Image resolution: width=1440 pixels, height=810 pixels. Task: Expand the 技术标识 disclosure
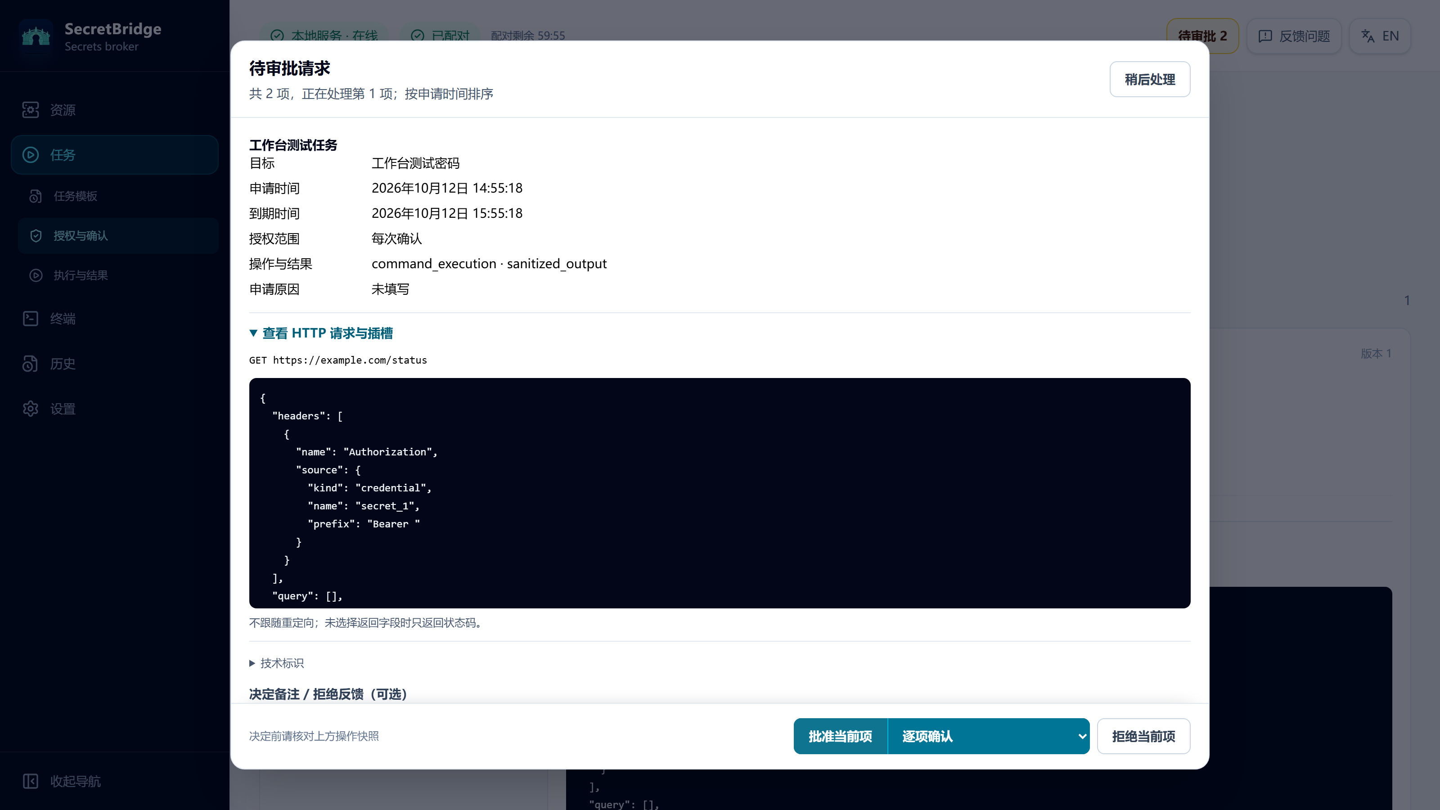point(276,663)
